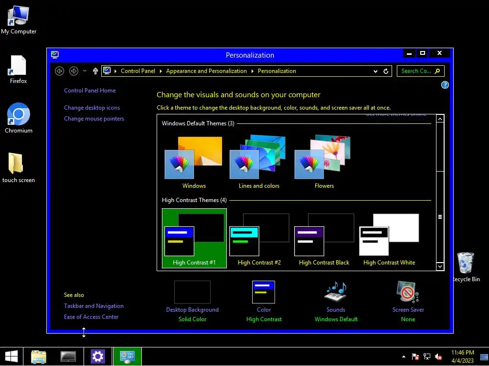Select Appearance and Personalization breadcrumb
The image size is (489, 366).
(x=206, y=71)
